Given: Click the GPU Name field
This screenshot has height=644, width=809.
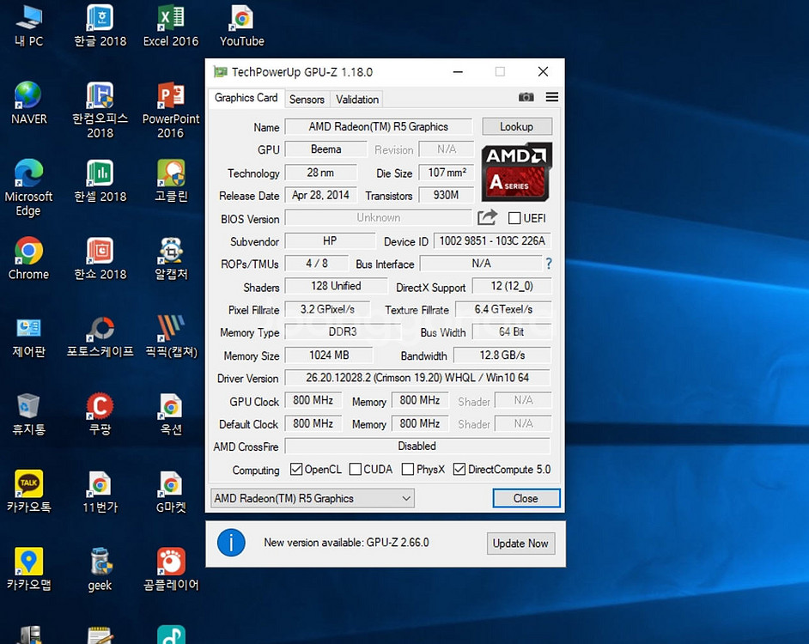Looking at the screenshot, I should pos(378,127).
